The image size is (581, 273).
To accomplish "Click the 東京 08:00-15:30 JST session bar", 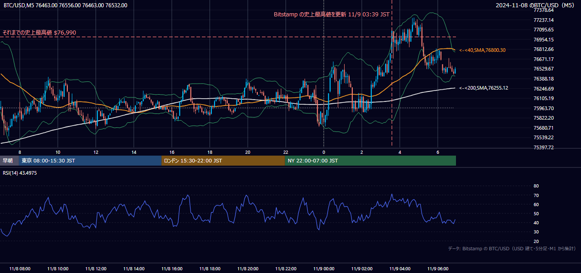I will [90, 161].
